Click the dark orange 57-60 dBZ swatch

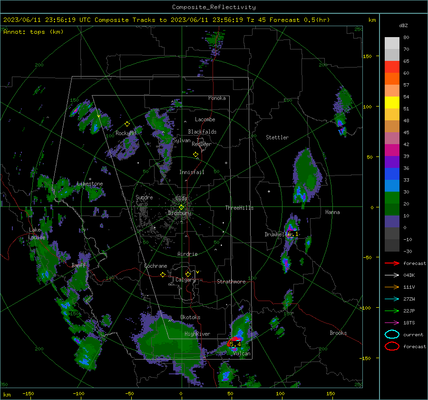392,79
